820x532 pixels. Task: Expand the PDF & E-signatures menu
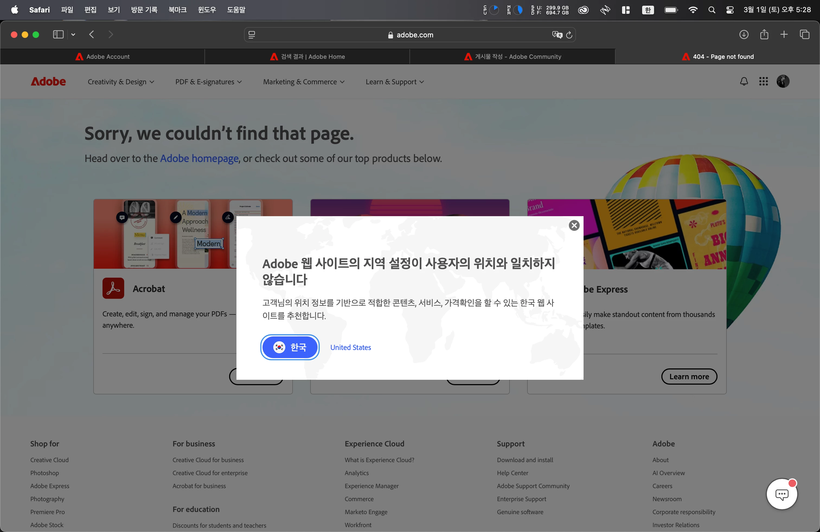coord(209,82)
